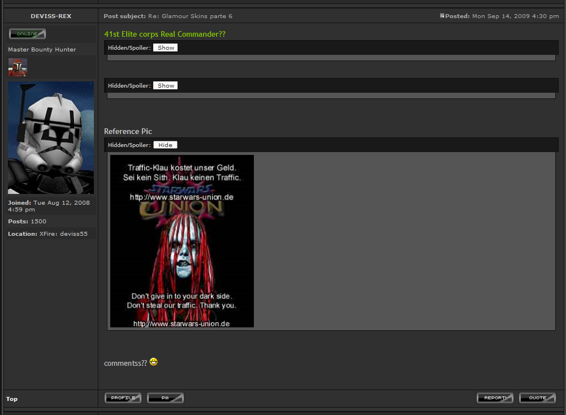566x415 pixels.
Task: Hide the Reference Pic spoiler
Action: [165, 145]
